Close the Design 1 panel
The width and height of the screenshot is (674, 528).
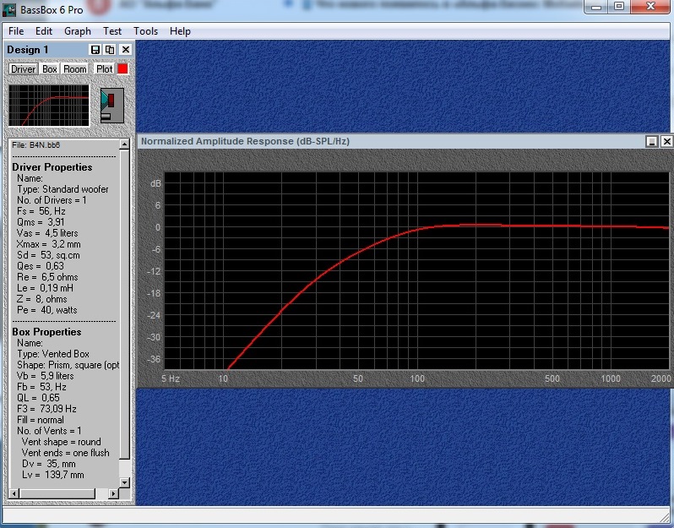126,50
